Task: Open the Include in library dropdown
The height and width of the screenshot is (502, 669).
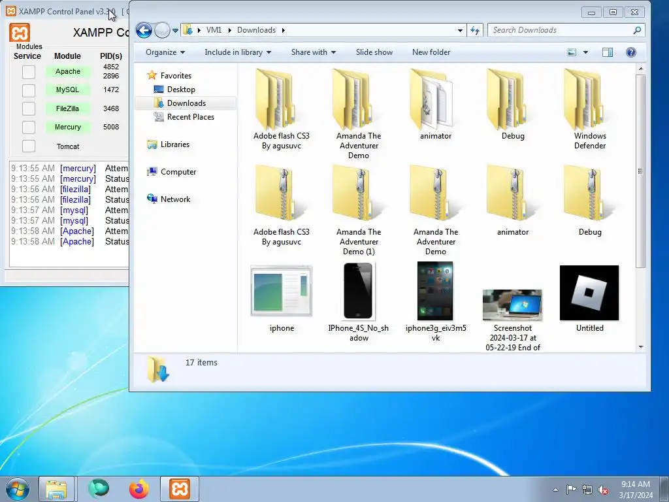Action: (x=238, y=52)
